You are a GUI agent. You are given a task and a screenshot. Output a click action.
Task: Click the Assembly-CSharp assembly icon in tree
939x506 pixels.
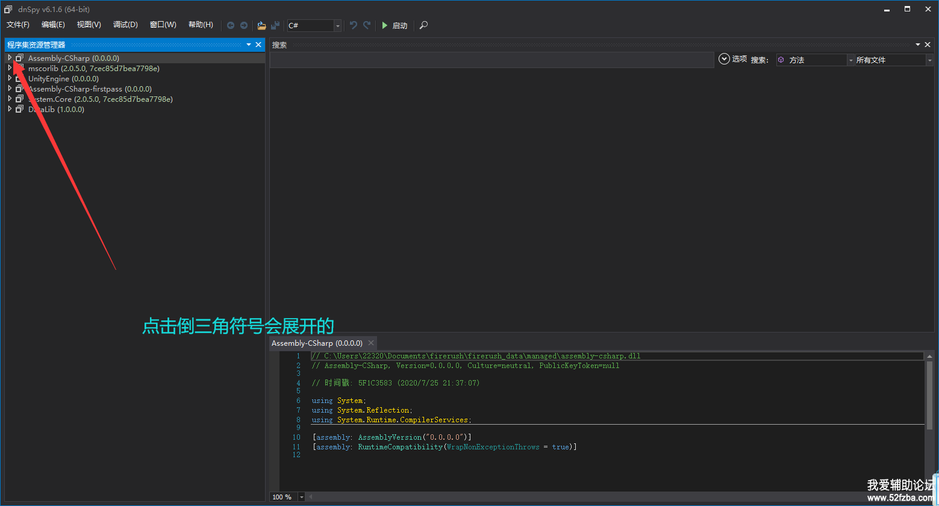point(20,58)
